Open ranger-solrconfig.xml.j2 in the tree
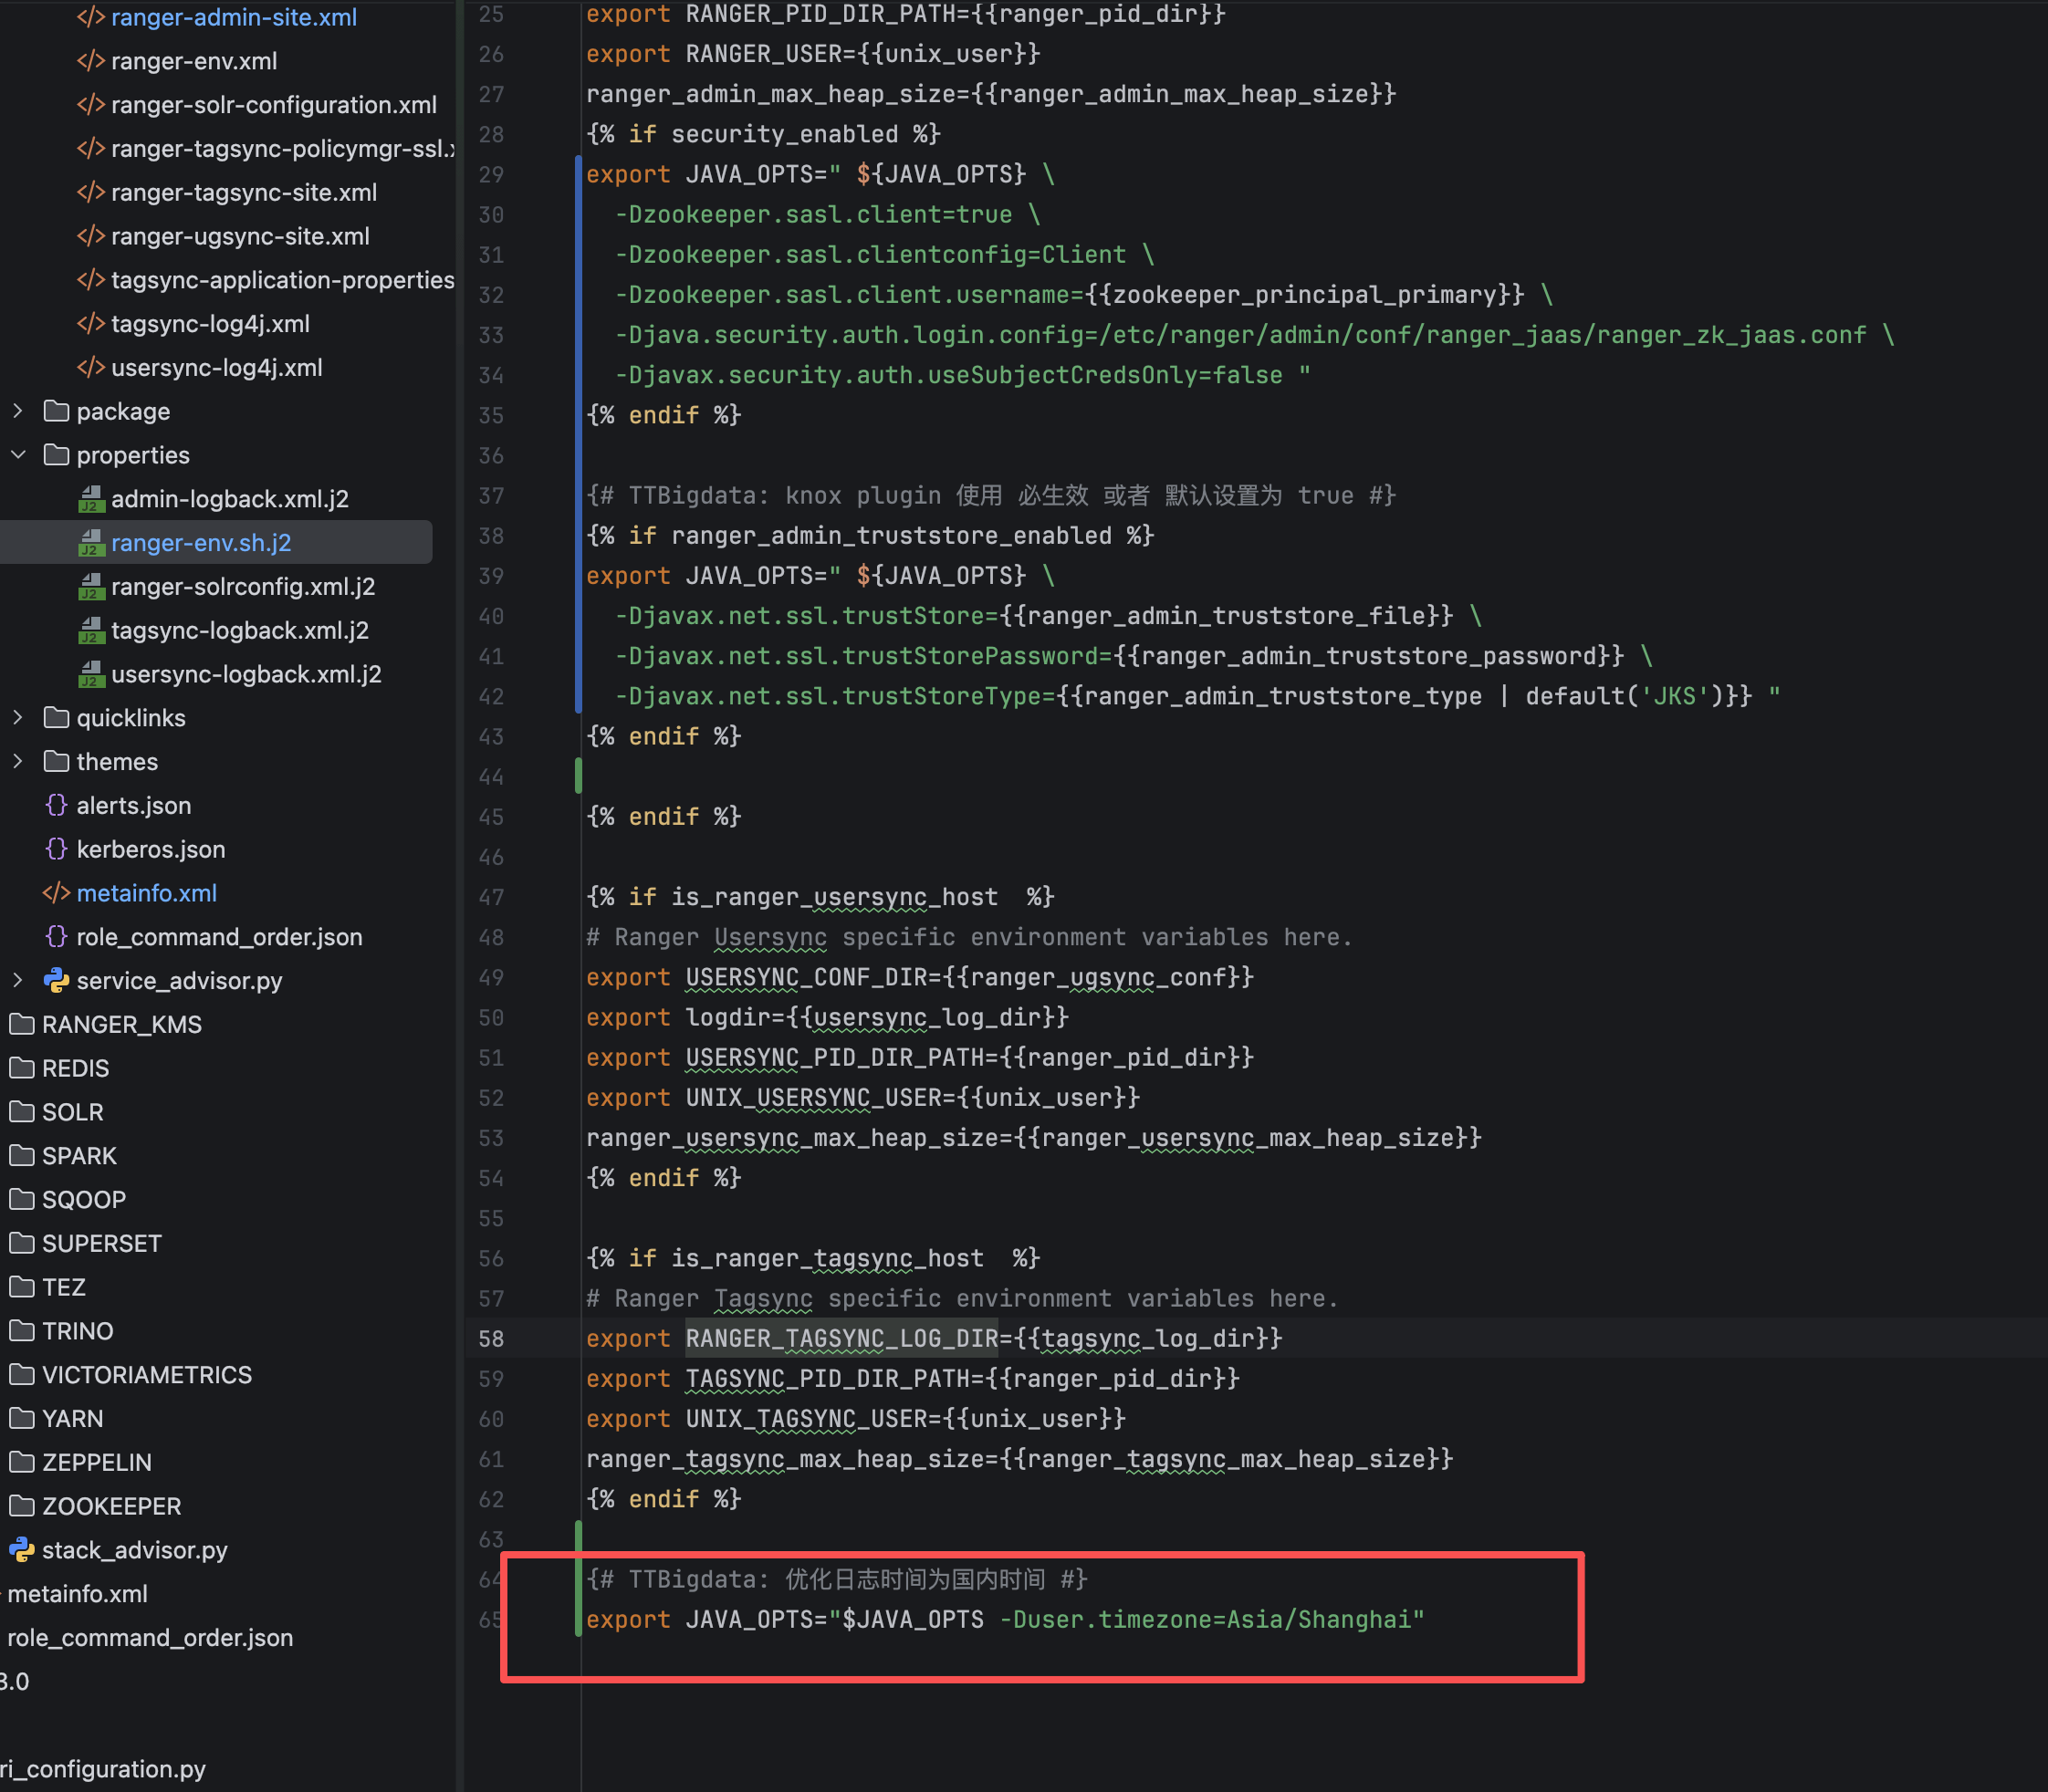Screen dimensions: 2048x1792 [x=242, y=586]
